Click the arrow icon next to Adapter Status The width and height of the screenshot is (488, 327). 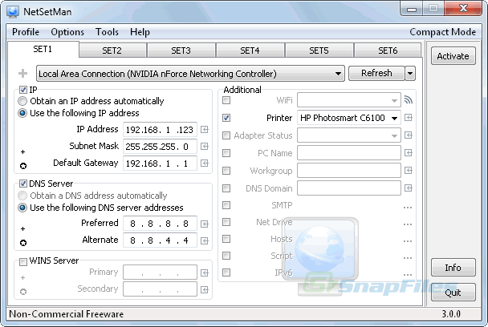[x=408, y=135]
